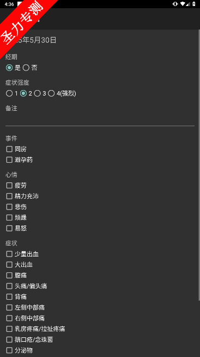Click the Wi-Fi status bar icon

coord(183,4)
